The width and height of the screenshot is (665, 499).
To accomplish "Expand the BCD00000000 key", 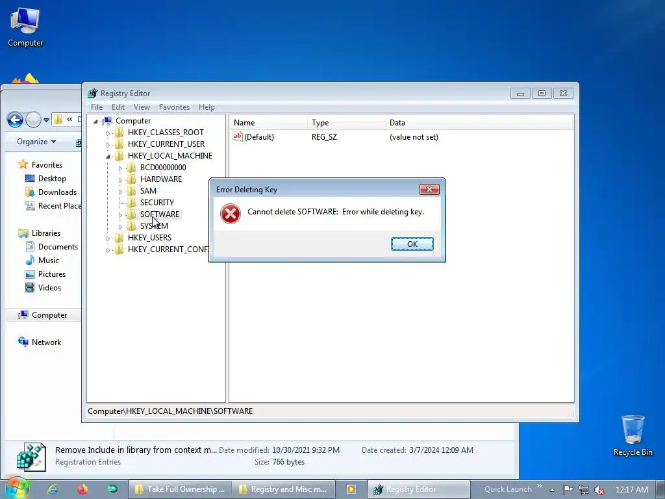I will (x=120, y=168).
